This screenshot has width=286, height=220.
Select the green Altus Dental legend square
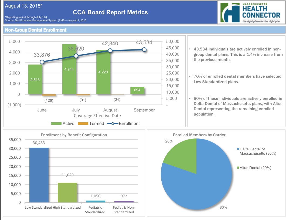238,168
